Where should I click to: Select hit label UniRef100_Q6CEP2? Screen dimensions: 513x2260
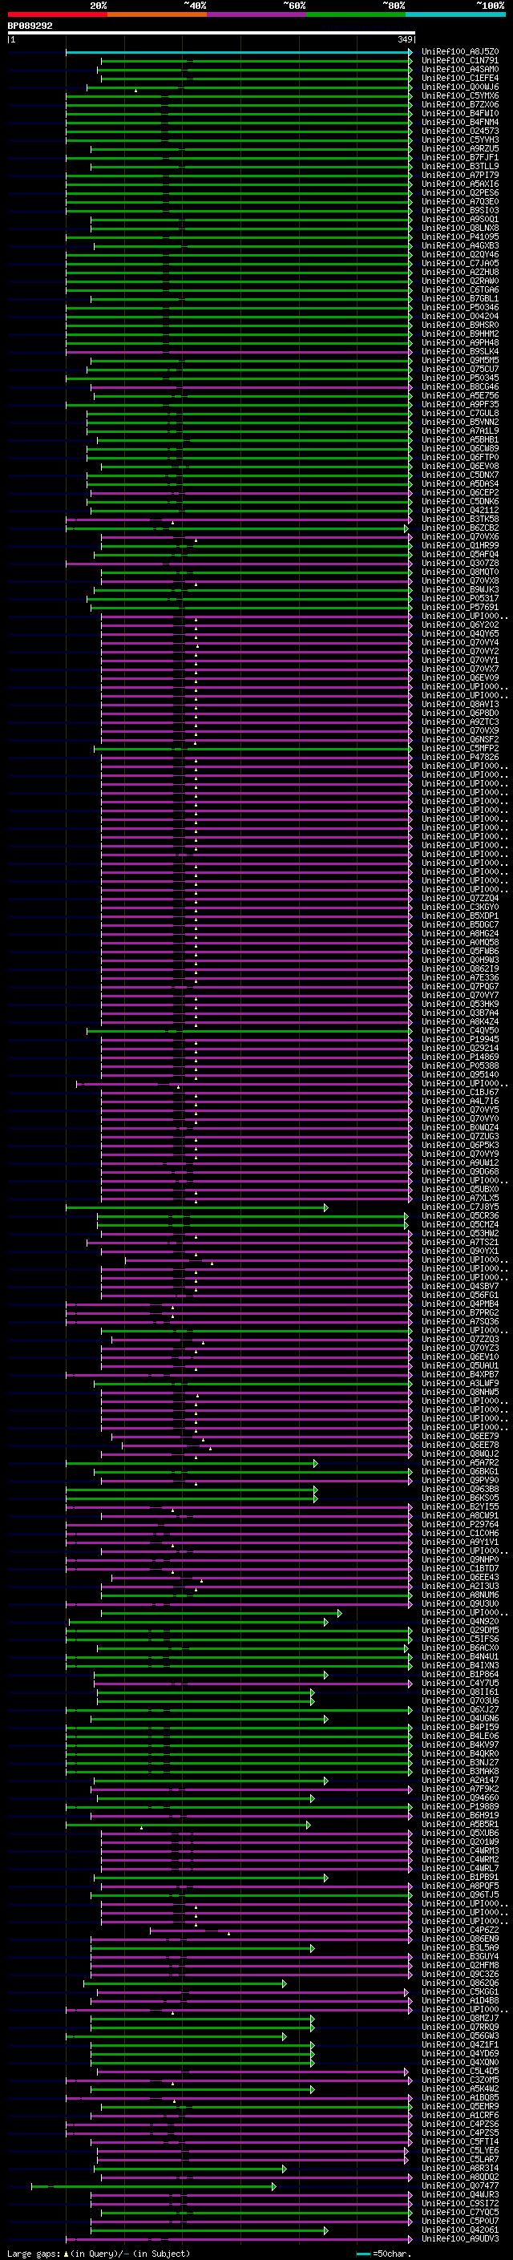point(460,493)
